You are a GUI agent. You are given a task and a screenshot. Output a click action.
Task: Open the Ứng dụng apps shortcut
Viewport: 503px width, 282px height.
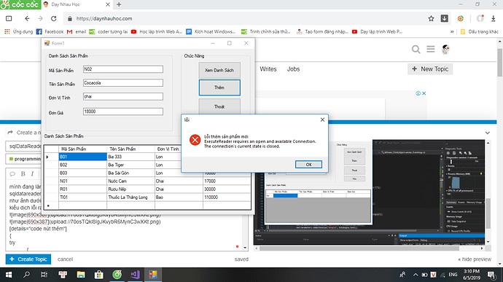(19, 32)
